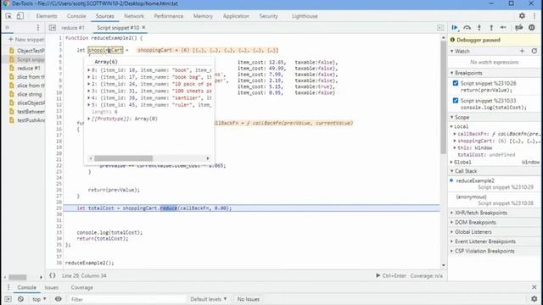Add a watch expression with plus icon
Image resolution: width=543 pixels, height=305 pixels.
523,51
